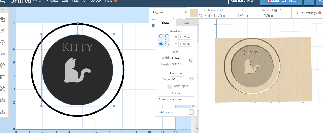
Task: Click the Get Easel Pro button
Action: click(242, 1)
